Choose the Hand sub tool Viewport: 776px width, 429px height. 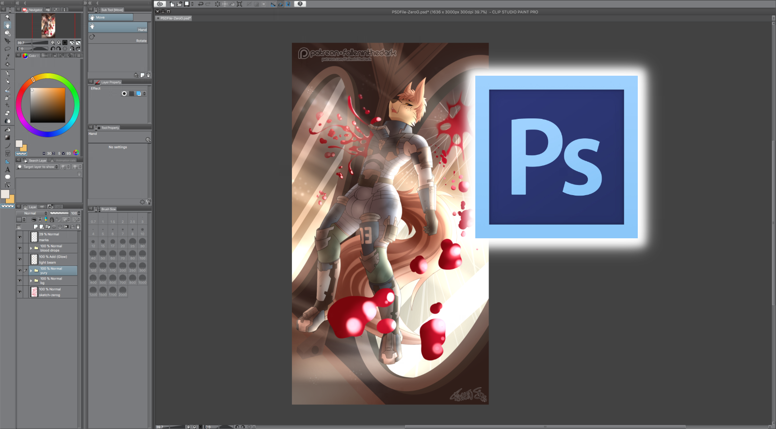[x=118, y=28]
